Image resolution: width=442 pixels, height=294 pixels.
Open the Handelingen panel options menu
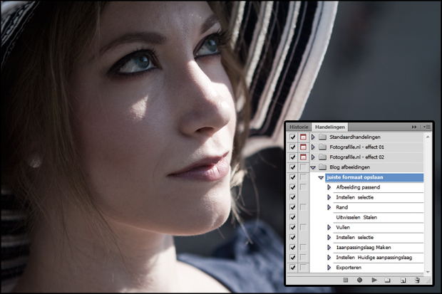point(426,126)
